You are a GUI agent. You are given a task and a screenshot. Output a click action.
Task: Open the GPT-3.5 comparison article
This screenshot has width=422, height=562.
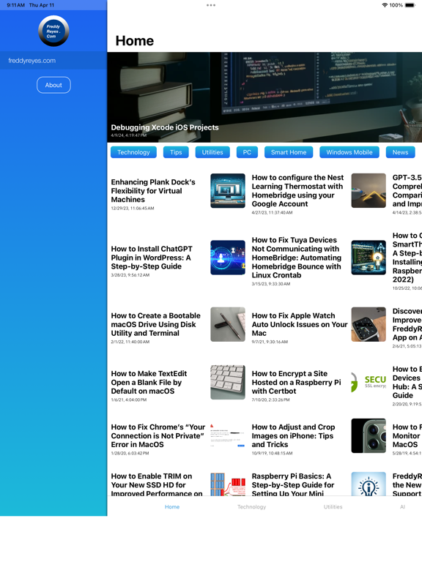(407, 191)
